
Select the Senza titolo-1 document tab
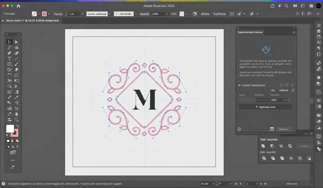click(x=32, y=21)
